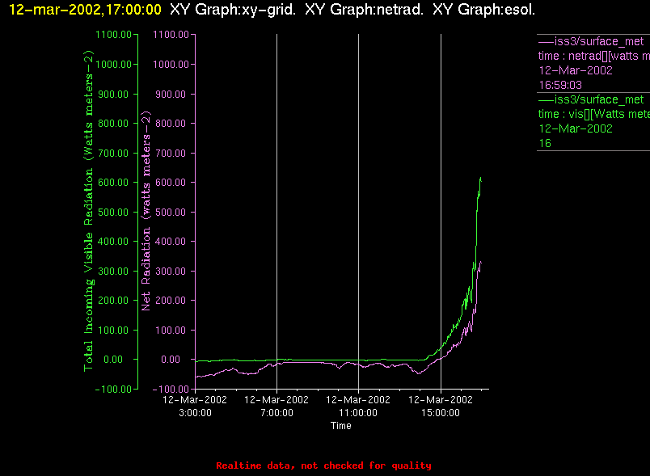
Task: Click green axis label Total Incoming Visible Radiation
Action: click(x=89, y=211)
